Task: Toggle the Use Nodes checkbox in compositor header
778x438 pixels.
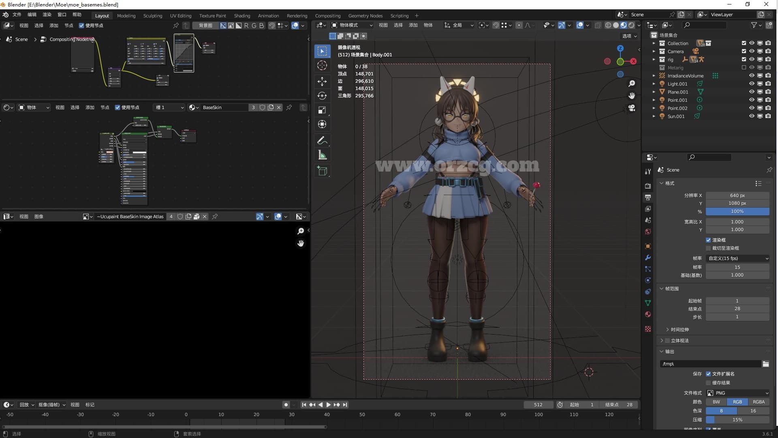Action: [81, 26]
